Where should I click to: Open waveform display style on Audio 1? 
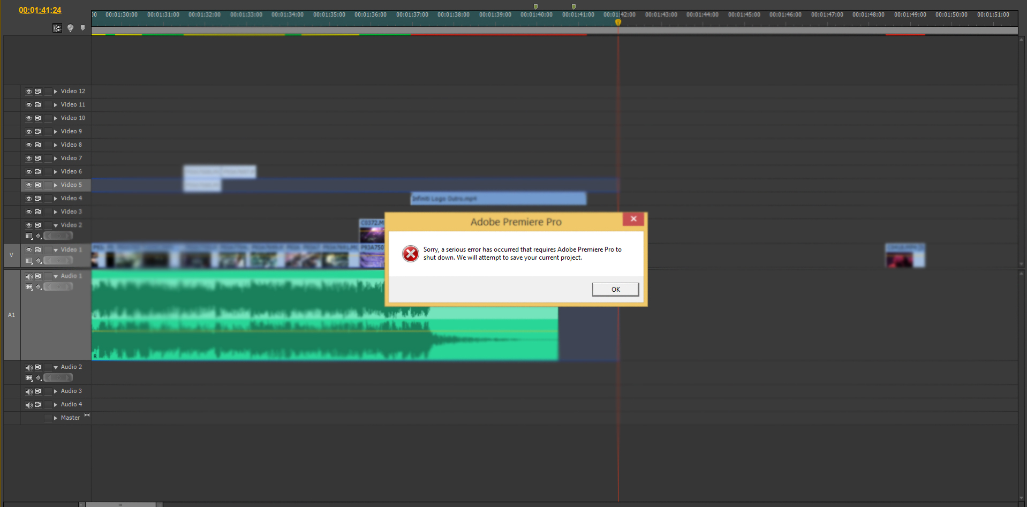click(29, 287)
